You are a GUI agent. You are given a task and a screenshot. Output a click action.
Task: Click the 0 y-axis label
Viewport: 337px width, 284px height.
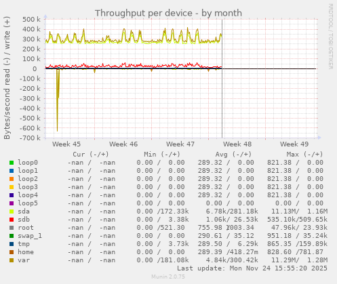[35, 69]
